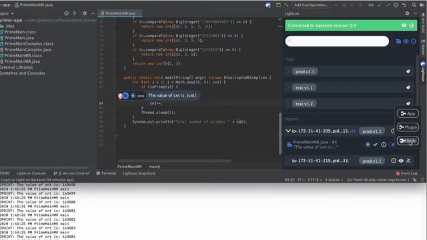The image size is (427, 240).
Task: Click the editor vertical scrollbar thumb
Action: (x=280, y=133)
